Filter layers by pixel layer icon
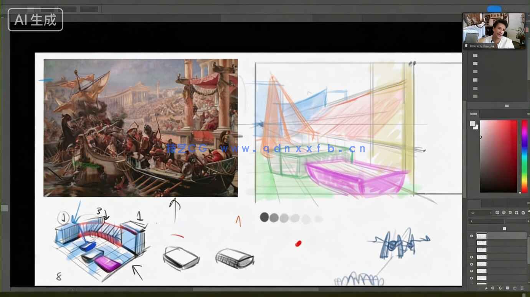 (497, 212)
